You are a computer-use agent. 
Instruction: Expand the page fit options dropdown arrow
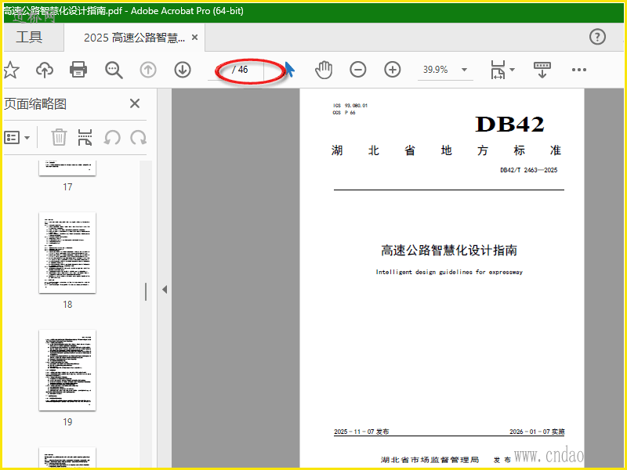(x=513, y=70)
